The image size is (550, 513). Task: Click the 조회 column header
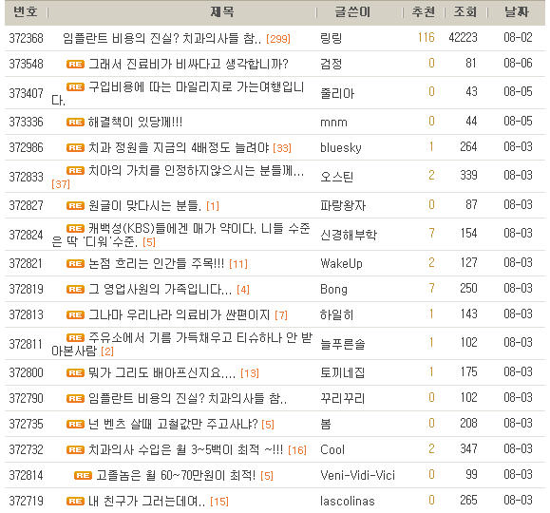(x=465, y=12)
